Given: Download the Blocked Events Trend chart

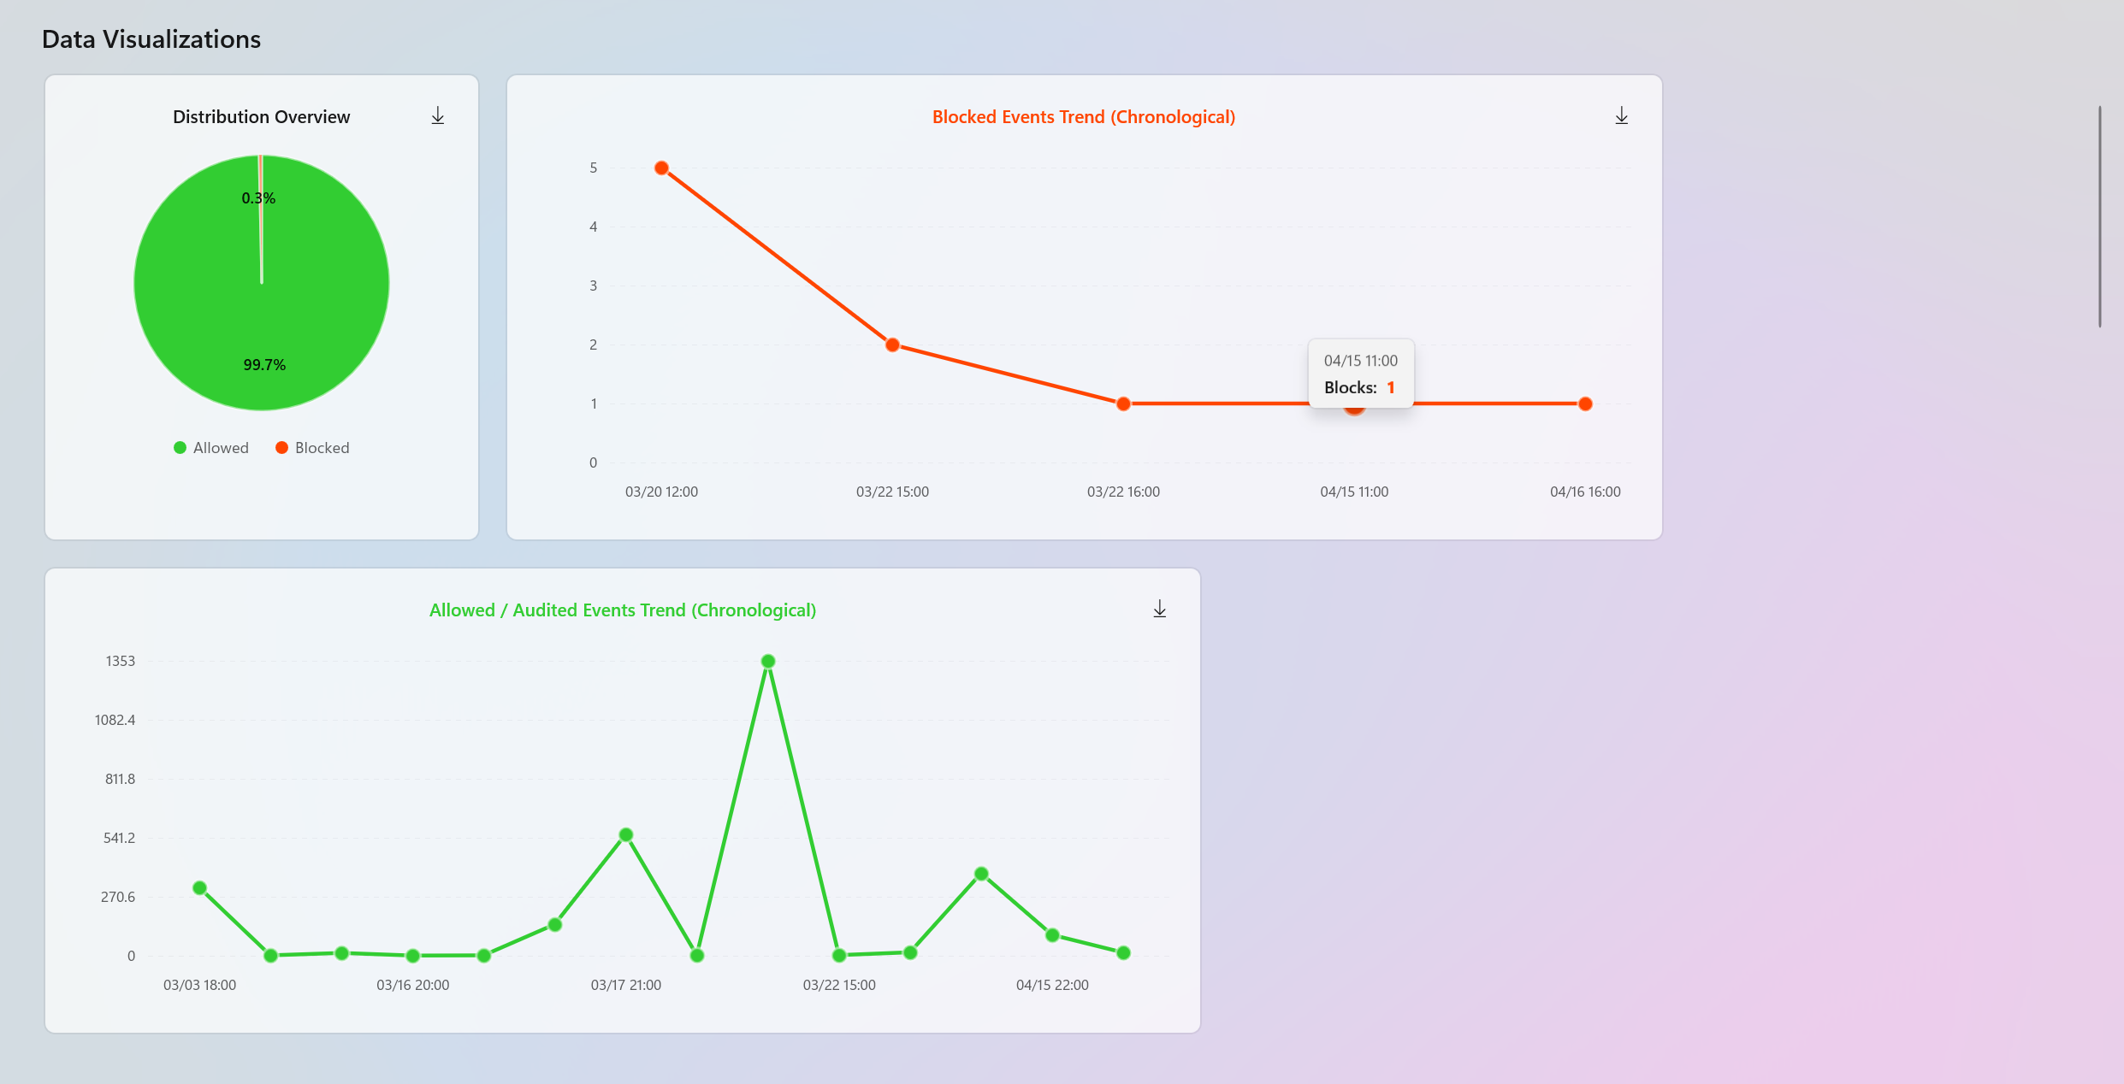Looking at the screenshot, I should (1621, 116).
